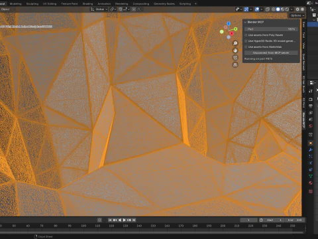Toggle the viewport overlays button
318x239 pixels.
click(257, 9)
